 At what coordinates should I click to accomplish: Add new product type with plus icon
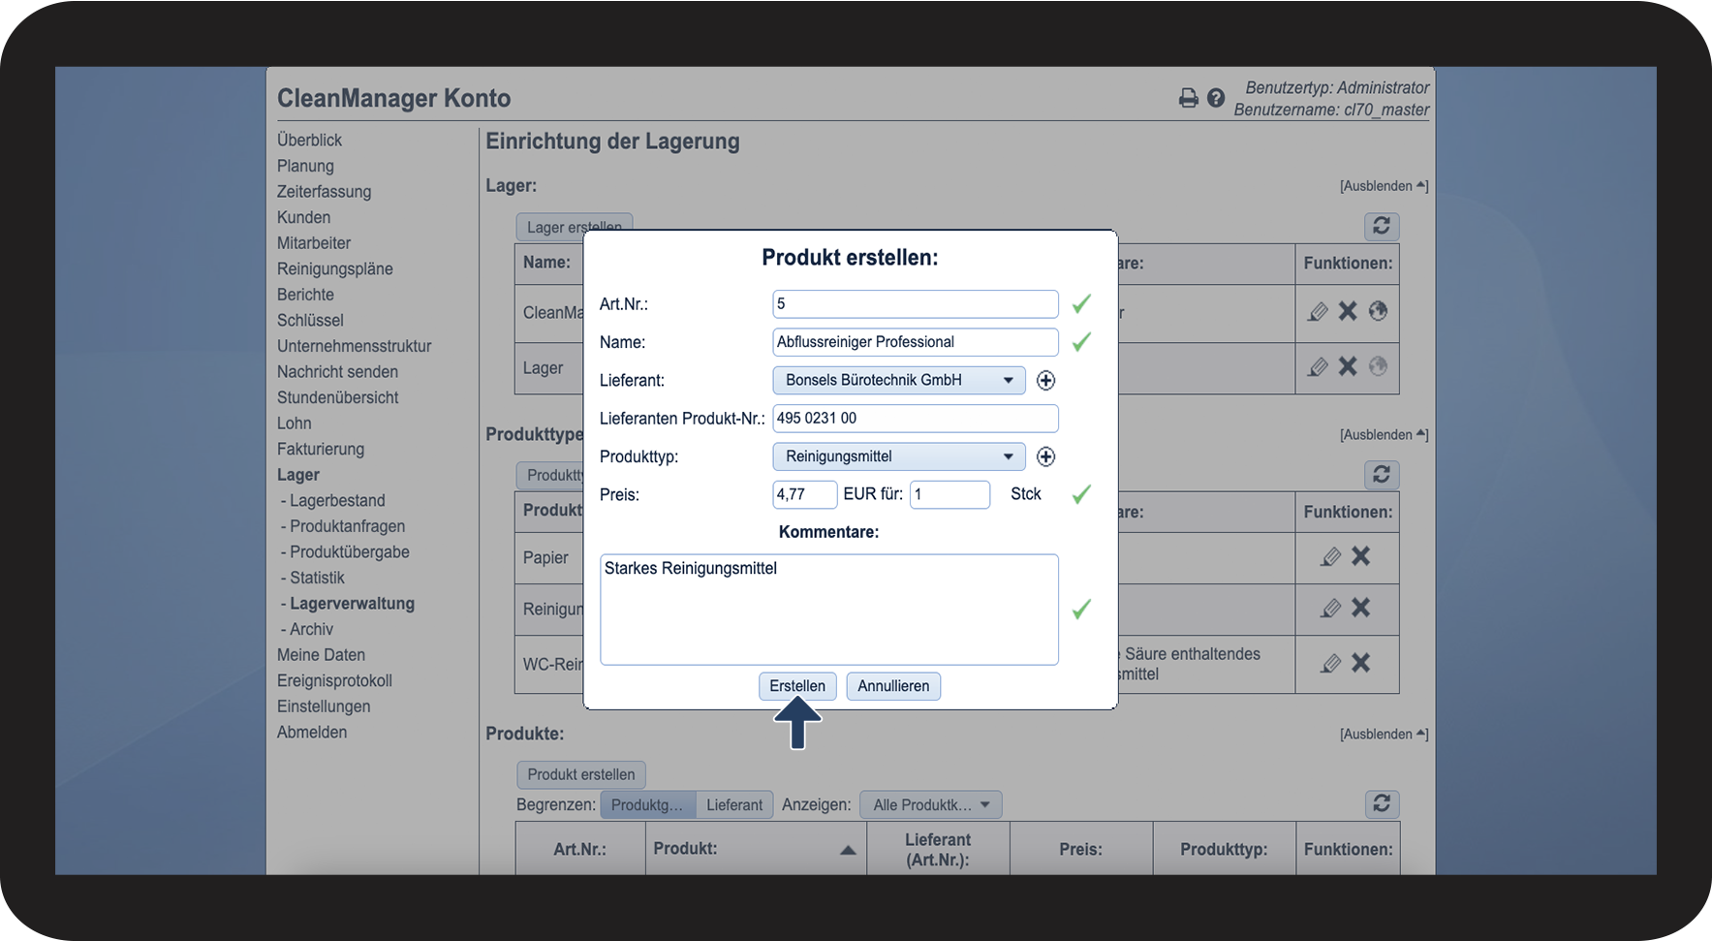(1045, 456)
